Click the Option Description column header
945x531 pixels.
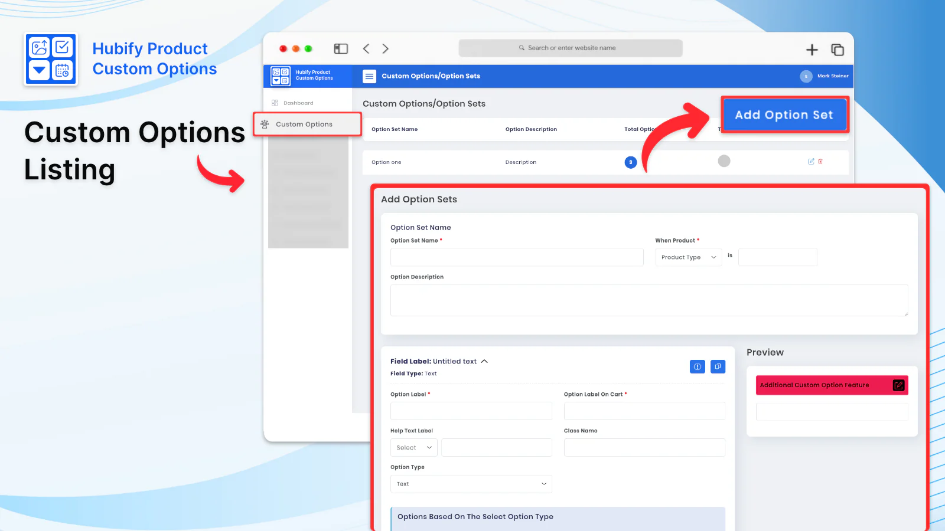coord(531,129)
